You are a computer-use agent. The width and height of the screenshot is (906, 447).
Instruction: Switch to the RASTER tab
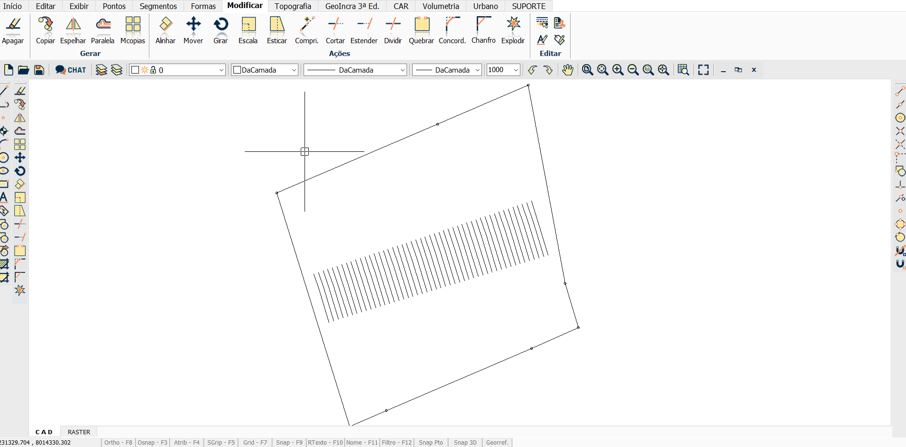(79, 432)
